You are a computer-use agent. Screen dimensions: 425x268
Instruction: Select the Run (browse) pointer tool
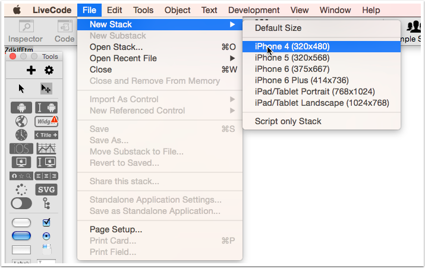(x=21, y=89)
